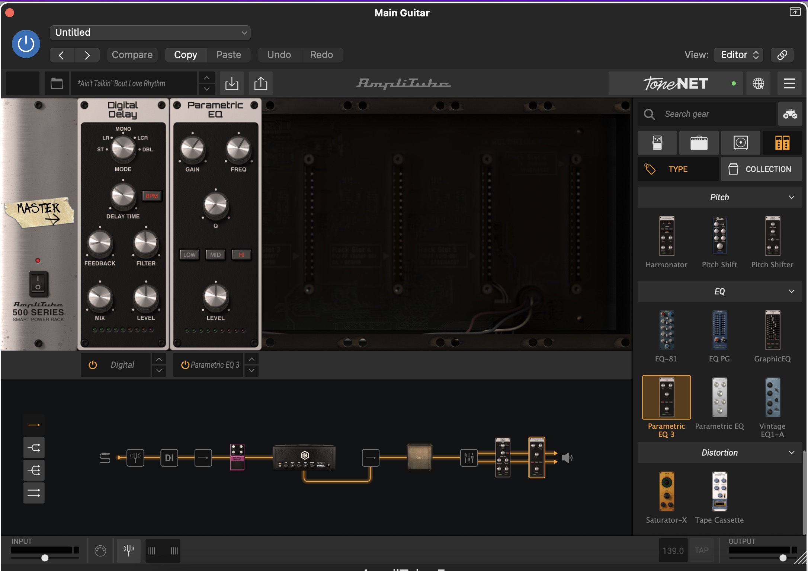808x571 pixels.
Task: Open ToneNET panel
Action: (676, 83)
